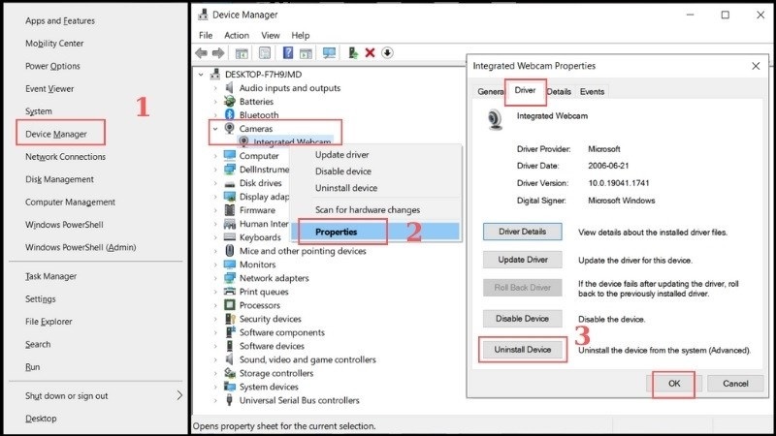This screenshot has height=436, width=776.
Task: Open the Action menu
Action: click(x=236, y=35)
